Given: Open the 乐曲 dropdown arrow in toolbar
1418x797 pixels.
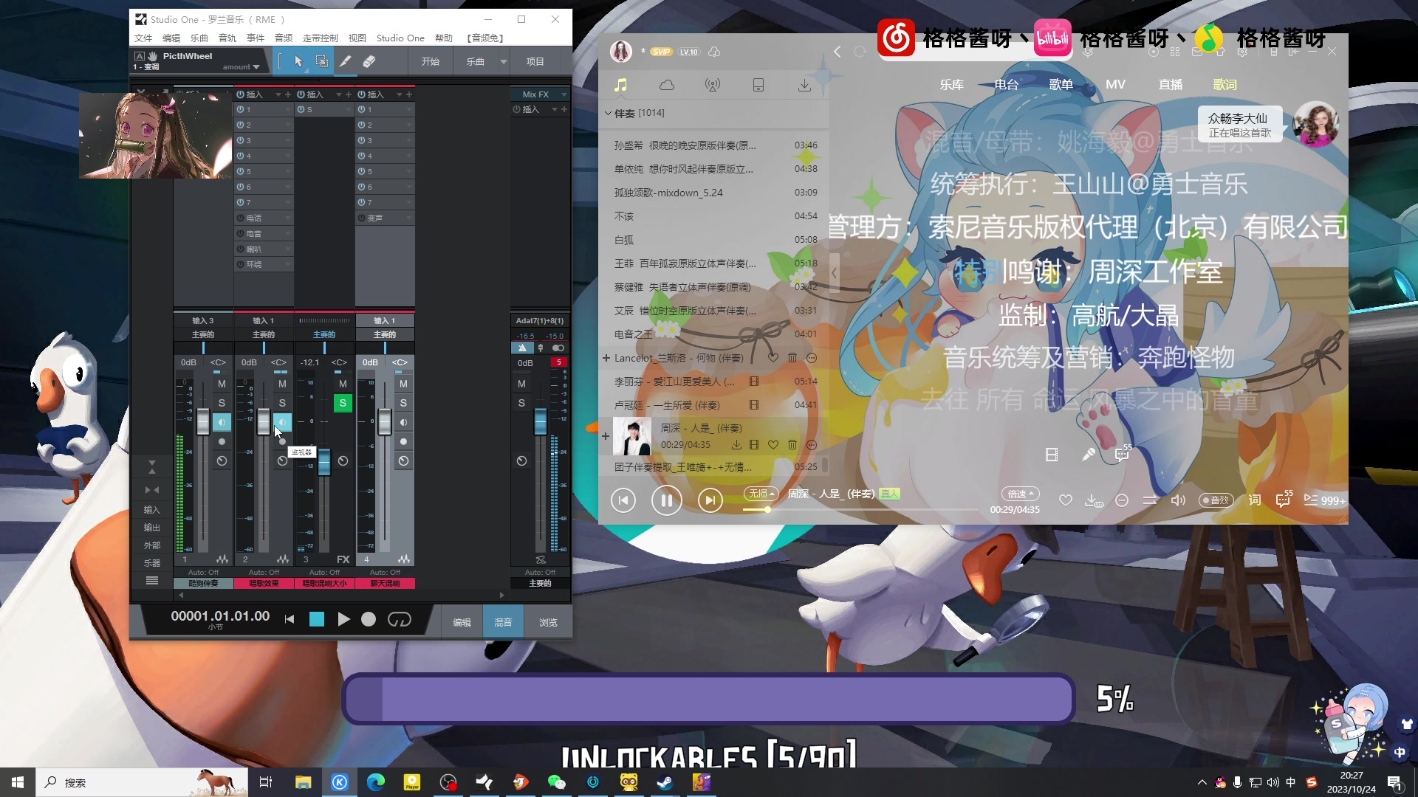Looking at the screenshot, I should click(x=504, y=62).
